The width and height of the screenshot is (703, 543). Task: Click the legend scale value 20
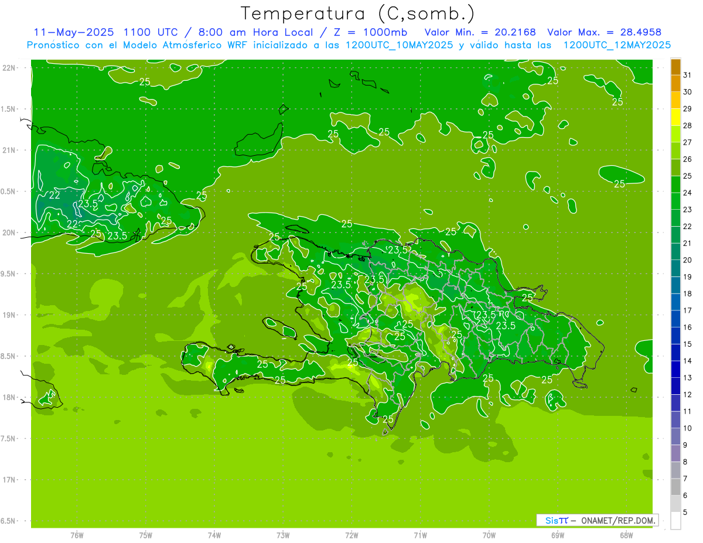point(688,260)
